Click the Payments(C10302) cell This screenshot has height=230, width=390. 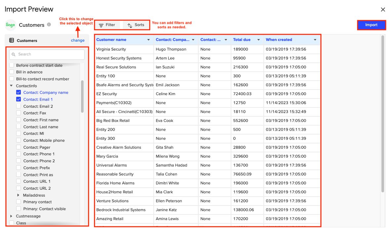coord(124,103)
